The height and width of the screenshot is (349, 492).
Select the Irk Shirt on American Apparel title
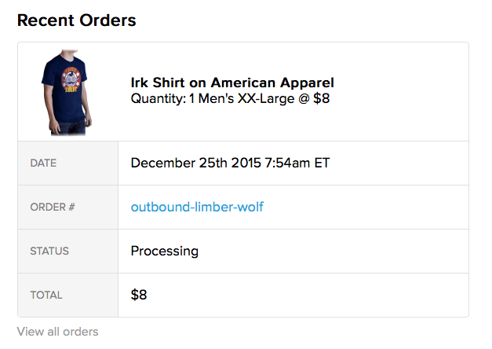point(232,83)
